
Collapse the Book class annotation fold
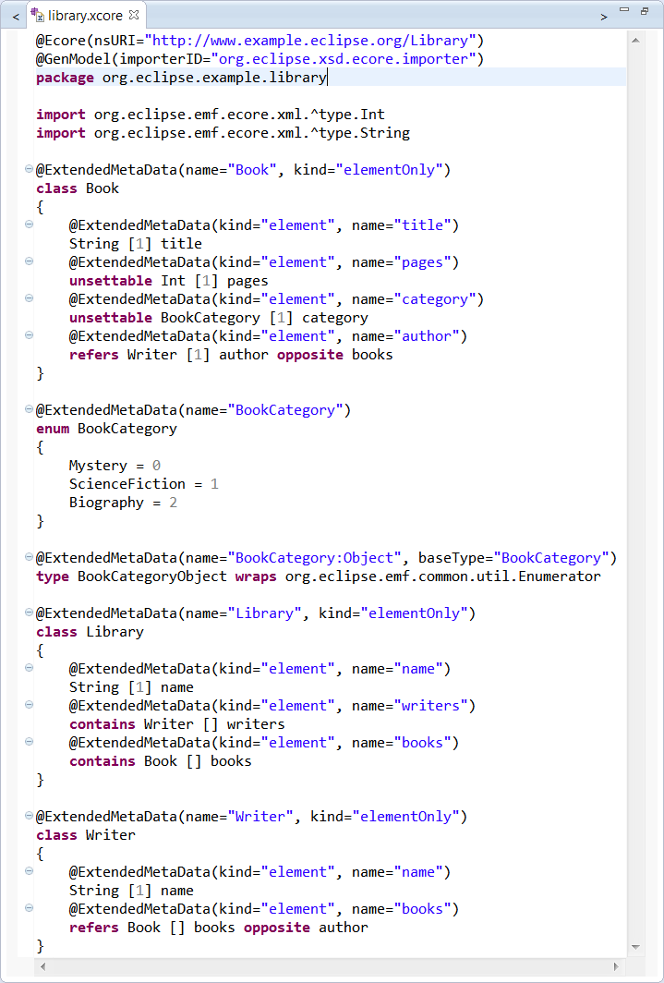tap(29, 170)
